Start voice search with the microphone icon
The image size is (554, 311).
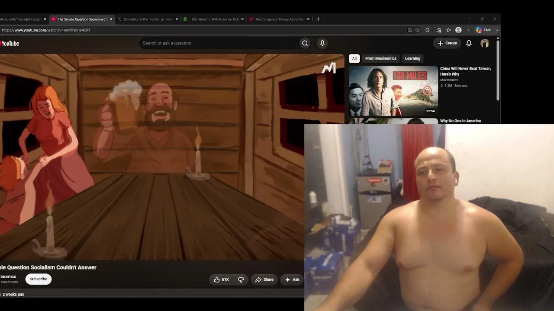pos(322,43)
